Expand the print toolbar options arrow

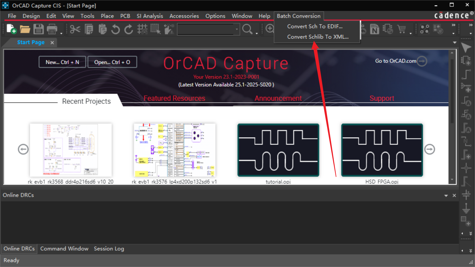[x=61, y=33]
